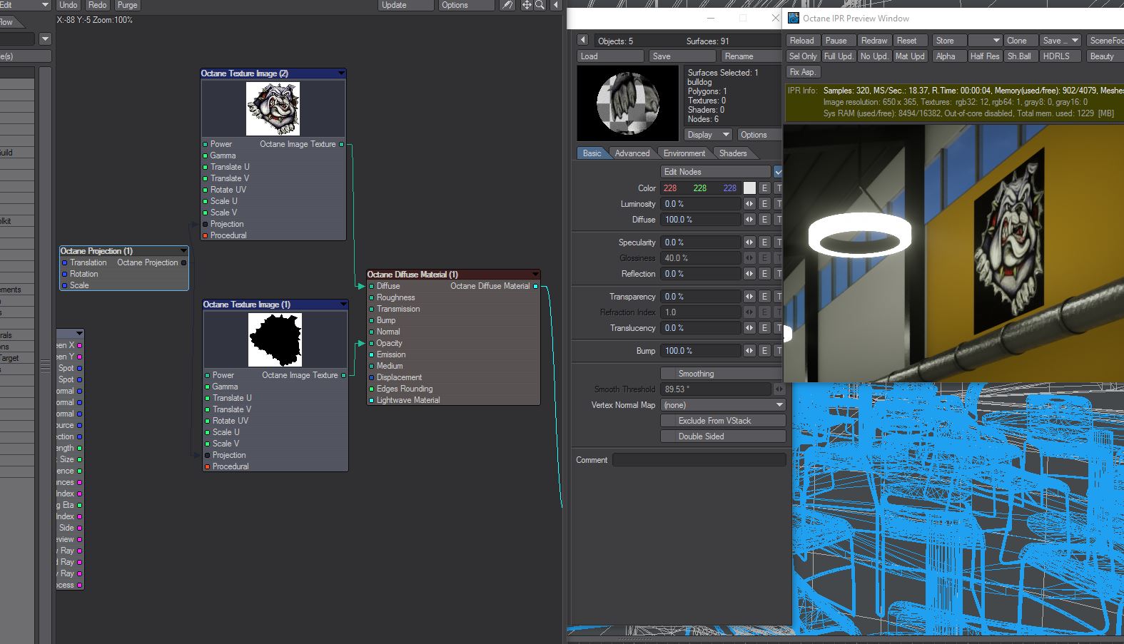
Task: Open the Environment tab
Action: point(684,153)
